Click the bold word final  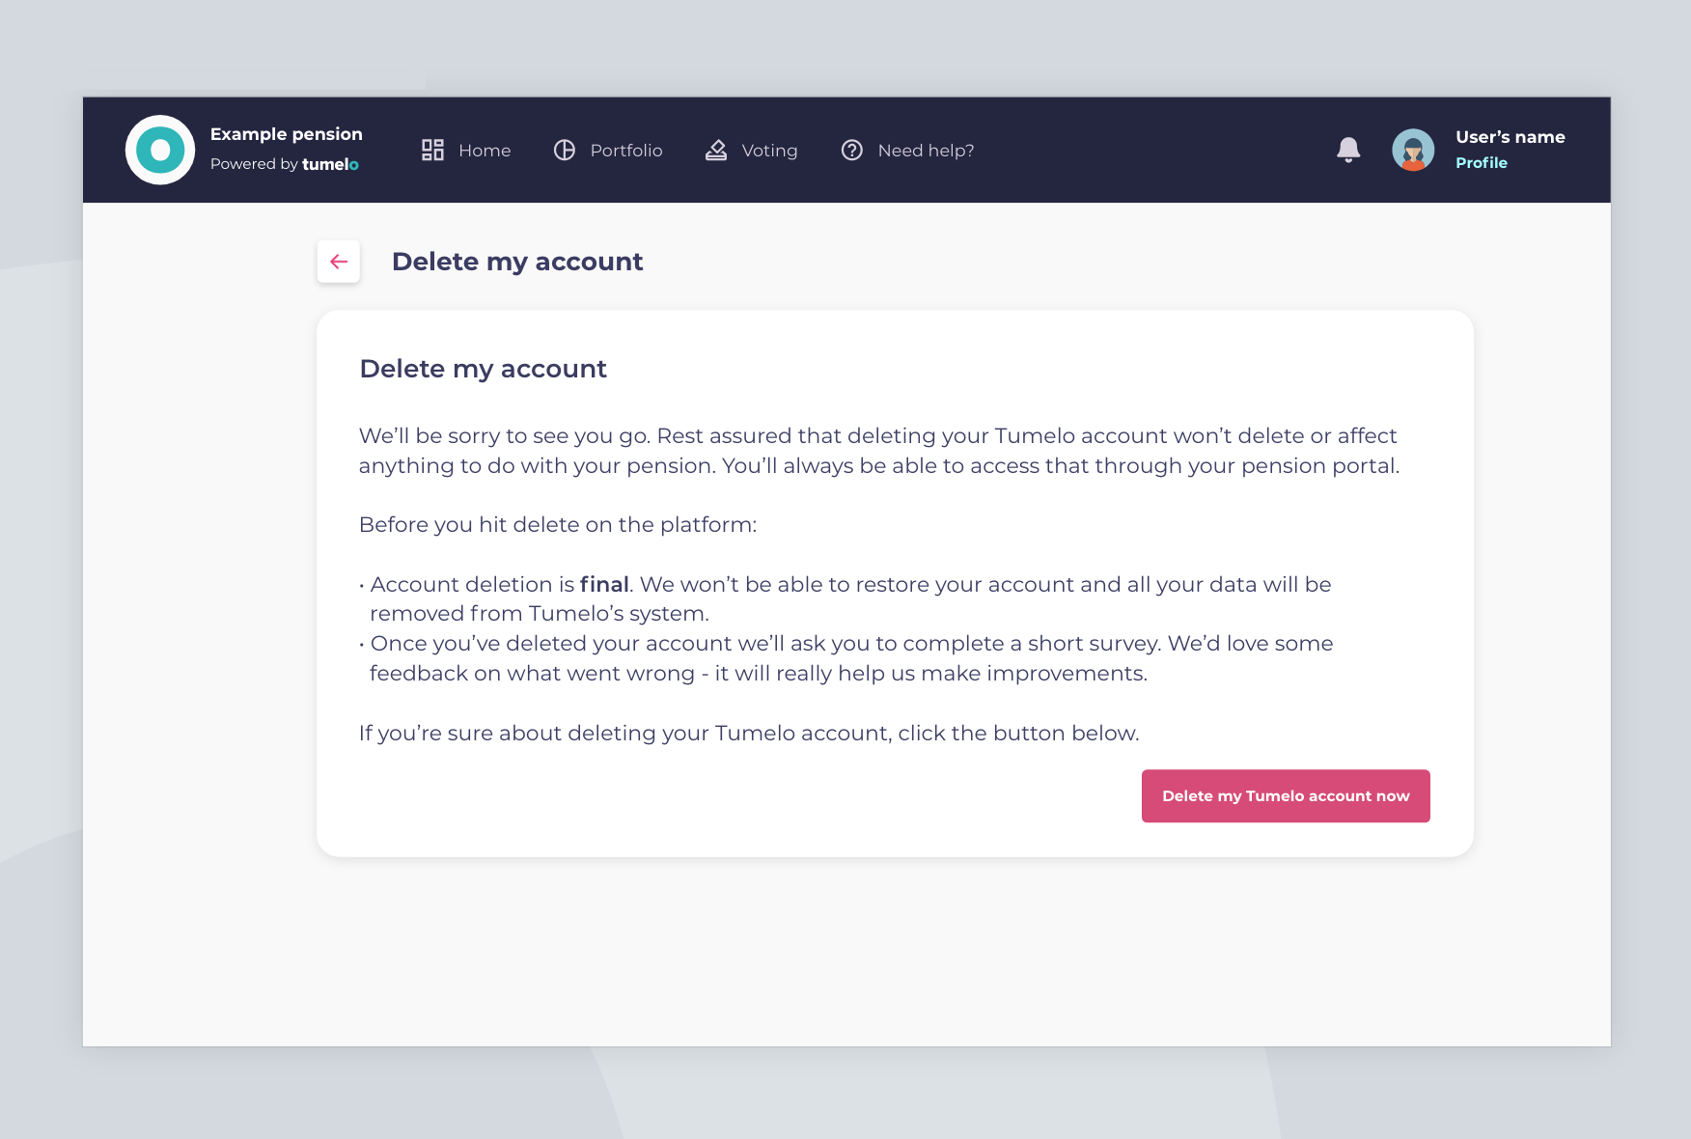point(604,584)
